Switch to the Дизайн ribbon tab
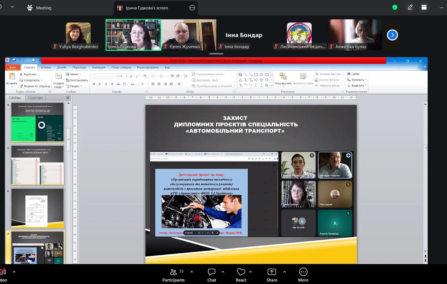The image size is (447, 284). [x=62, y=67]
